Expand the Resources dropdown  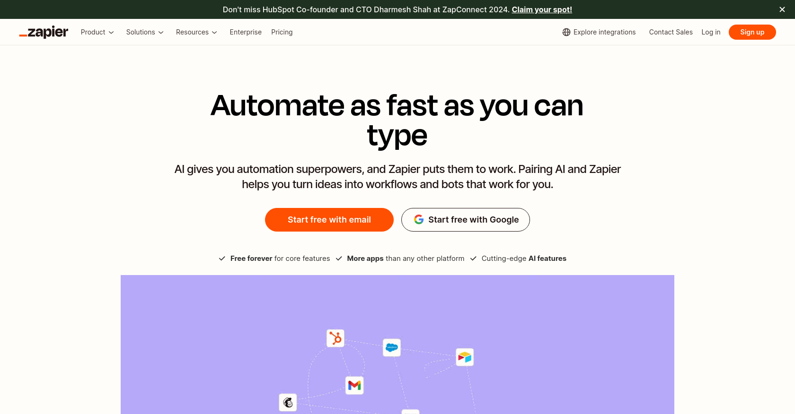[x=196, y=32]
